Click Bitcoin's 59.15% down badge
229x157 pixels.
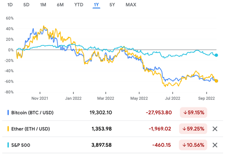pyautogui.click(x=193, y=113)
